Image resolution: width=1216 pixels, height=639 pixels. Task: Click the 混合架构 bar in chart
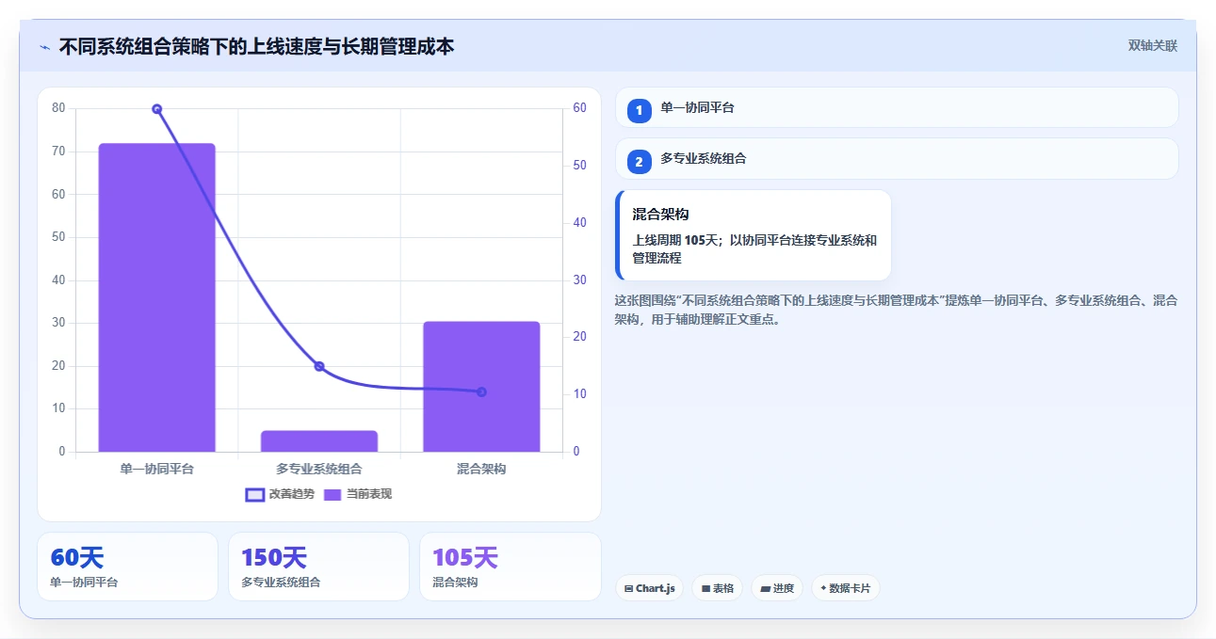pos(481,387)
